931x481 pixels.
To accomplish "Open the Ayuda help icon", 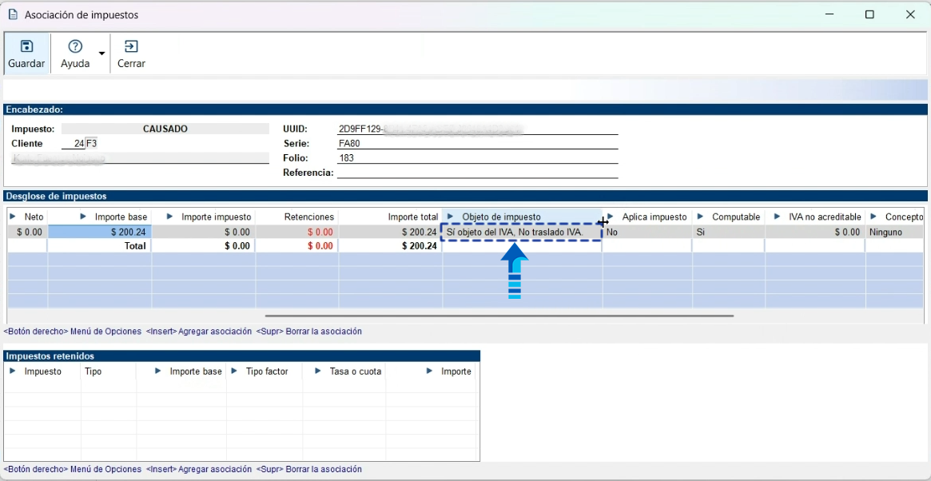I will 75,46.
